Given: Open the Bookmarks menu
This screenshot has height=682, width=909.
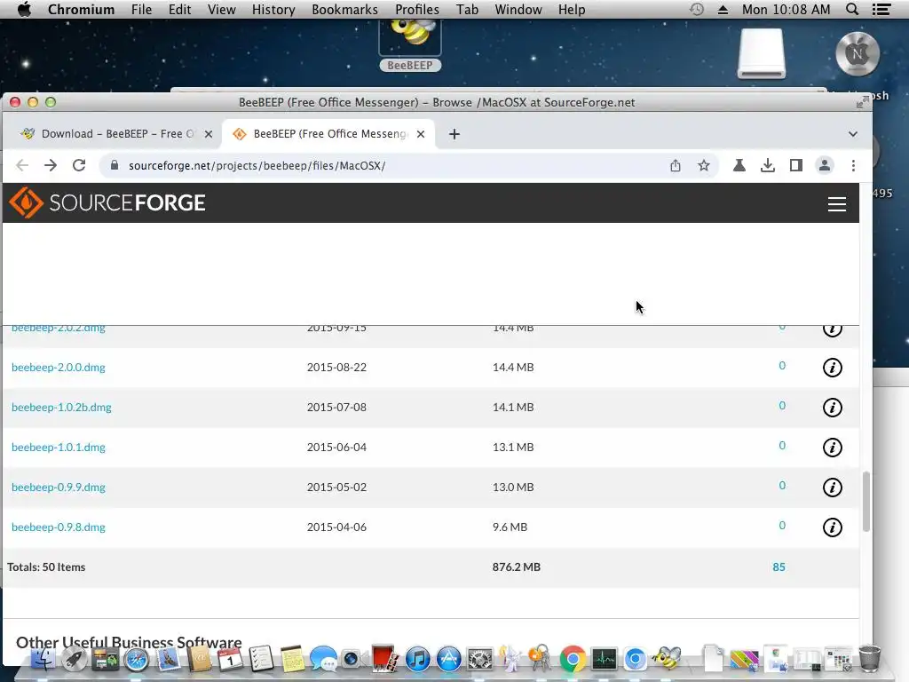Looking at the screenshot, I should (x=344, y=9).
